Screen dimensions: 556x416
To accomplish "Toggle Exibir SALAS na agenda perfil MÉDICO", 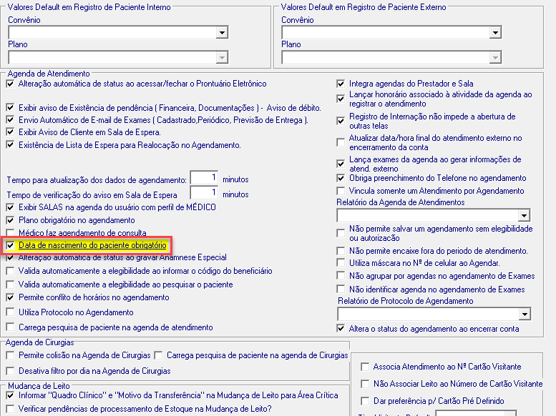I will pyautogui.click(x=10, y=207).
